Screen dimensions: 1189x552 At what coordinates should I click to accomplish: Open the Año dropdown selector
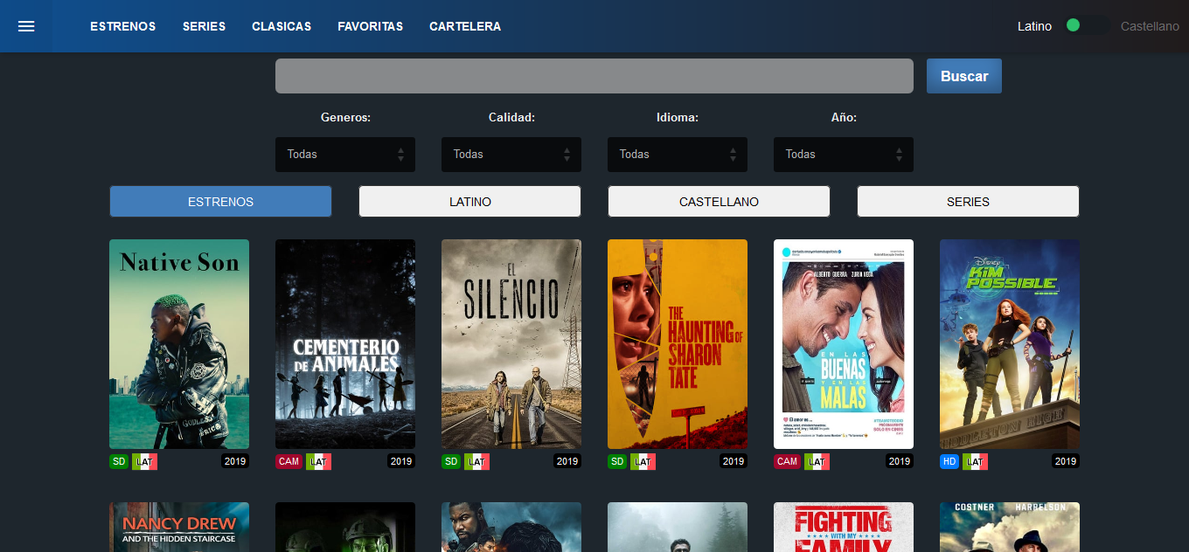(x=844, y=155)
